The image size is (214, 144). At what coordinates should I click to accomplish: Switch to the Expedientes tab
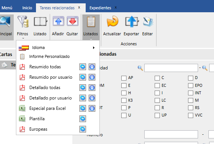(x=100, y=8)
